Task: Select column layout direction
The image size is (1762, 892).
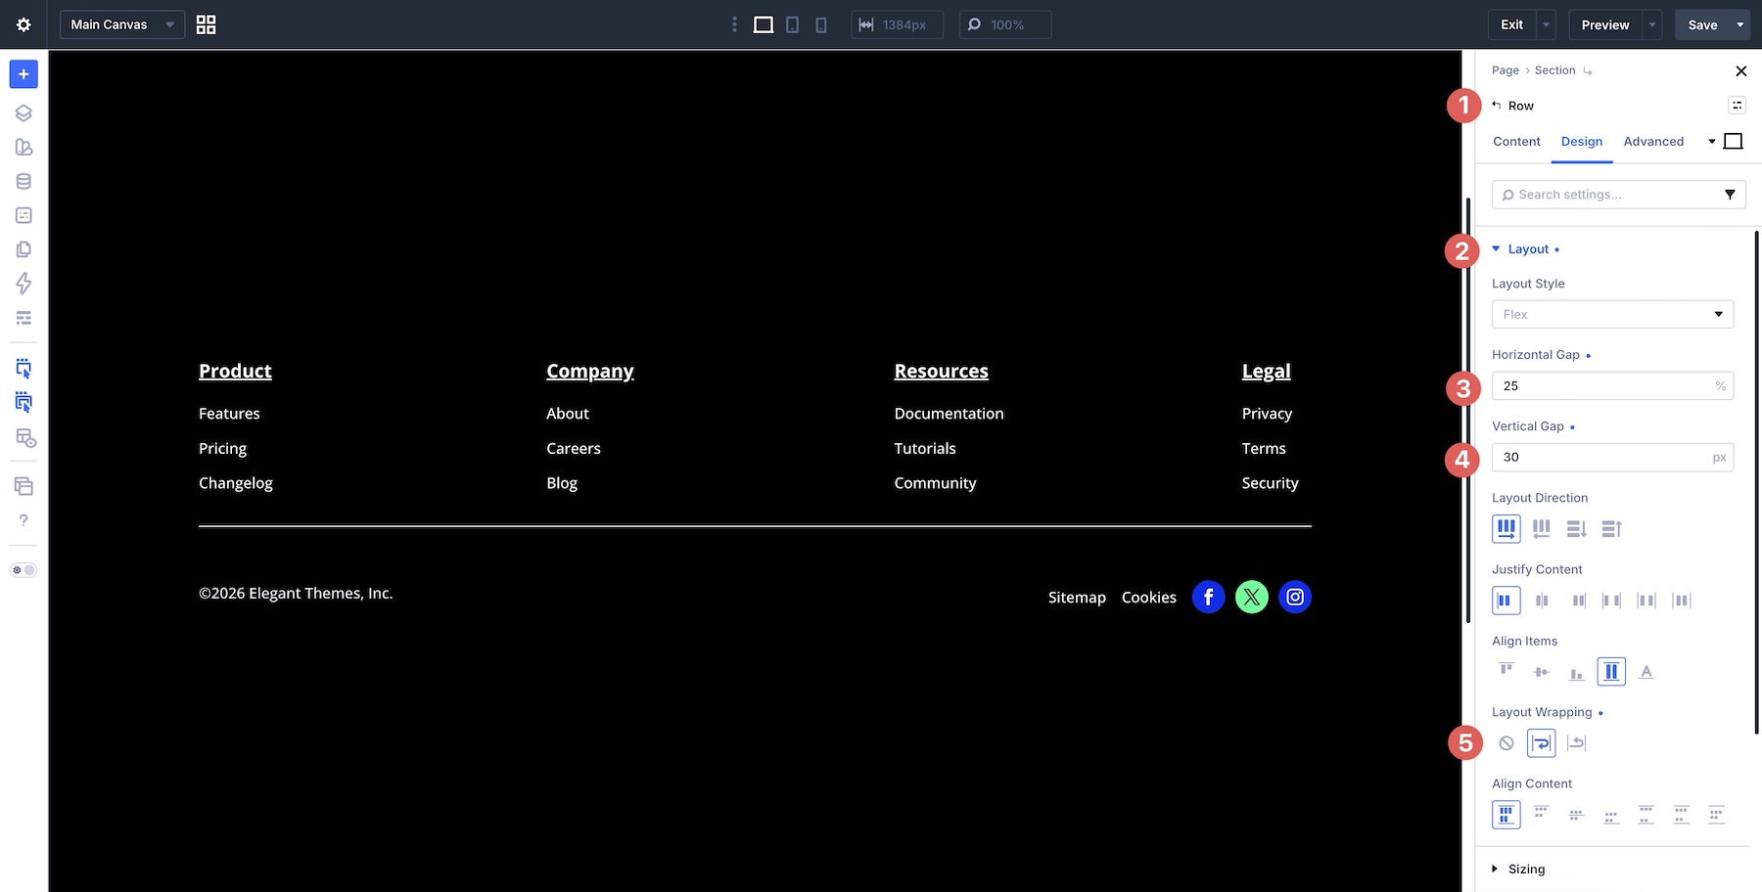Action: 1576,529
